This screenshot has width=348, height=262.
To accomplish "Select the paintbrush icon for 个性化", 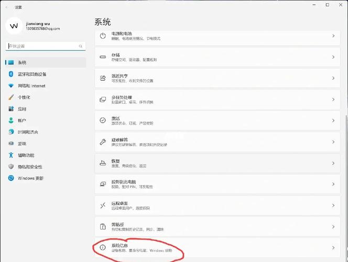I will point(11,97).
